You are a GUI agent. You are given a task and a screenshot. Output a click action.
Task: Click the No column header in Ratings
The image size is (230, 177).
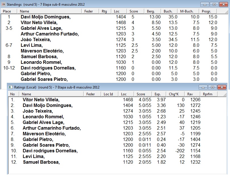[x=14, y=94]
